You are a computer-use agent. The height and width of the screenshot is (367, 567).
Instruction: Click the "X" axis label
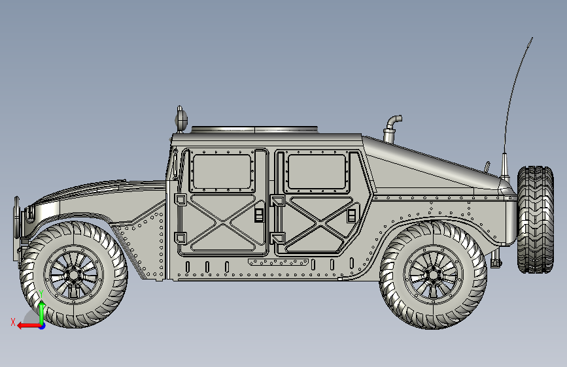point(13,322)
